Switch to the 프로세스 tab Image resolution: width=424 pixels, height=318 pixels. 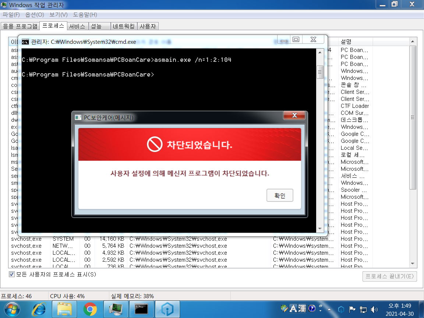[53, 26]
